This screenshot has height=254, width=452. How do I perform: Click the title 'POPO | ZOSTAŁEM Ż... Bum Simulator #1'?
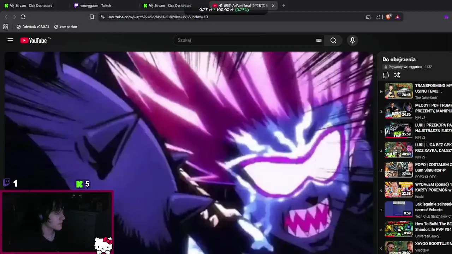[x=434, y=168]
